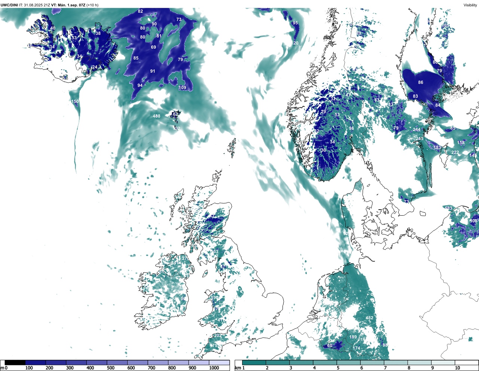
Task: Click the 222 visibility value
Action: pos(455,152)
